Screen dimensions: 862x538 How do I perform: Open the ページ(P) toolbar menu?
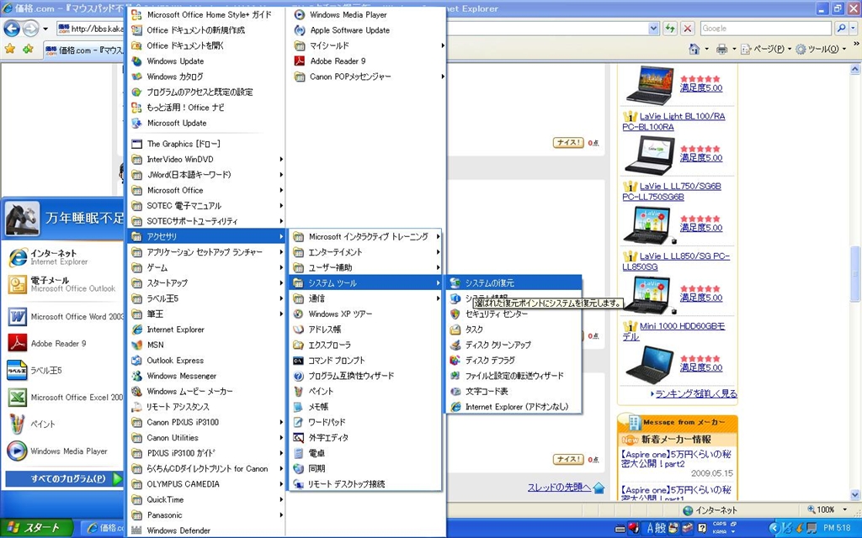766,50
